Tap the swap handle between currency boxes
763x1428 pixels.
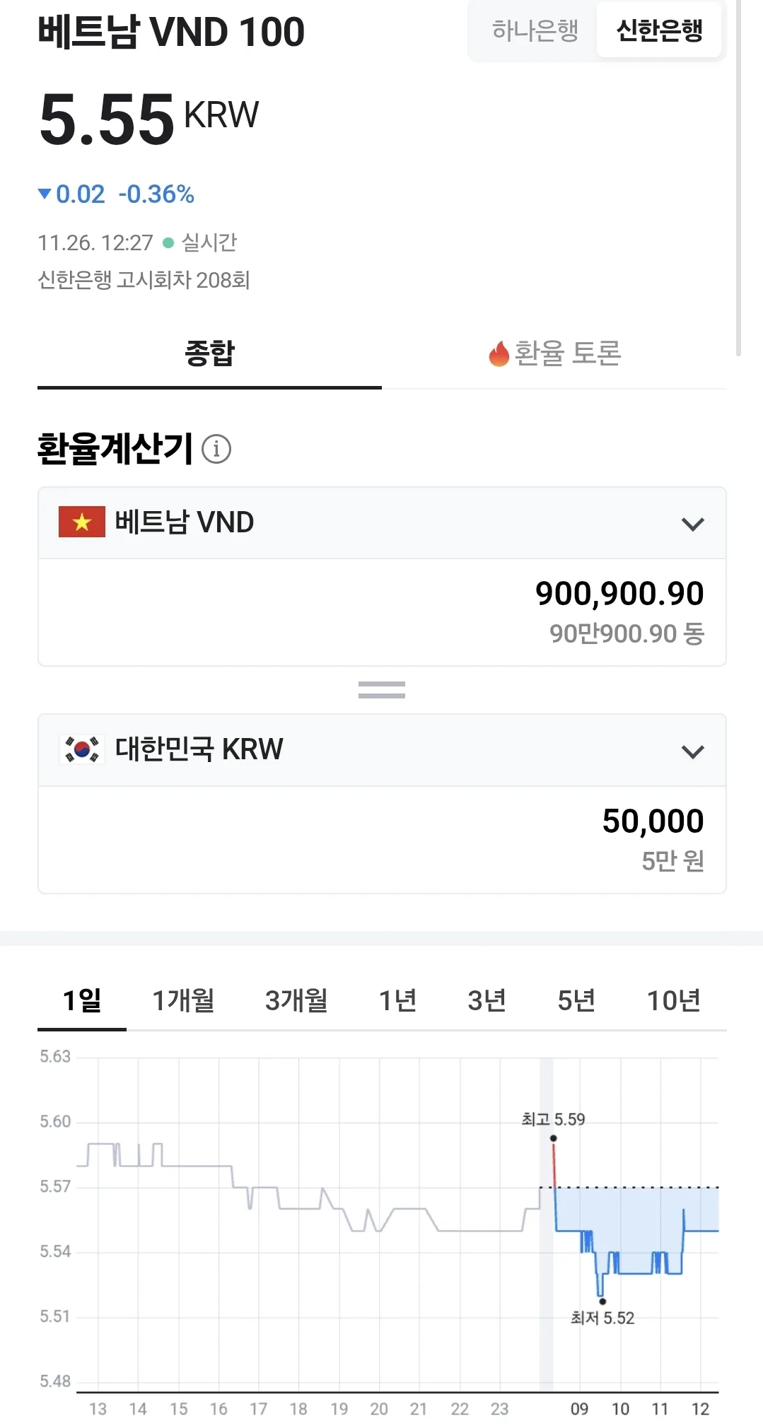[382, 690]
